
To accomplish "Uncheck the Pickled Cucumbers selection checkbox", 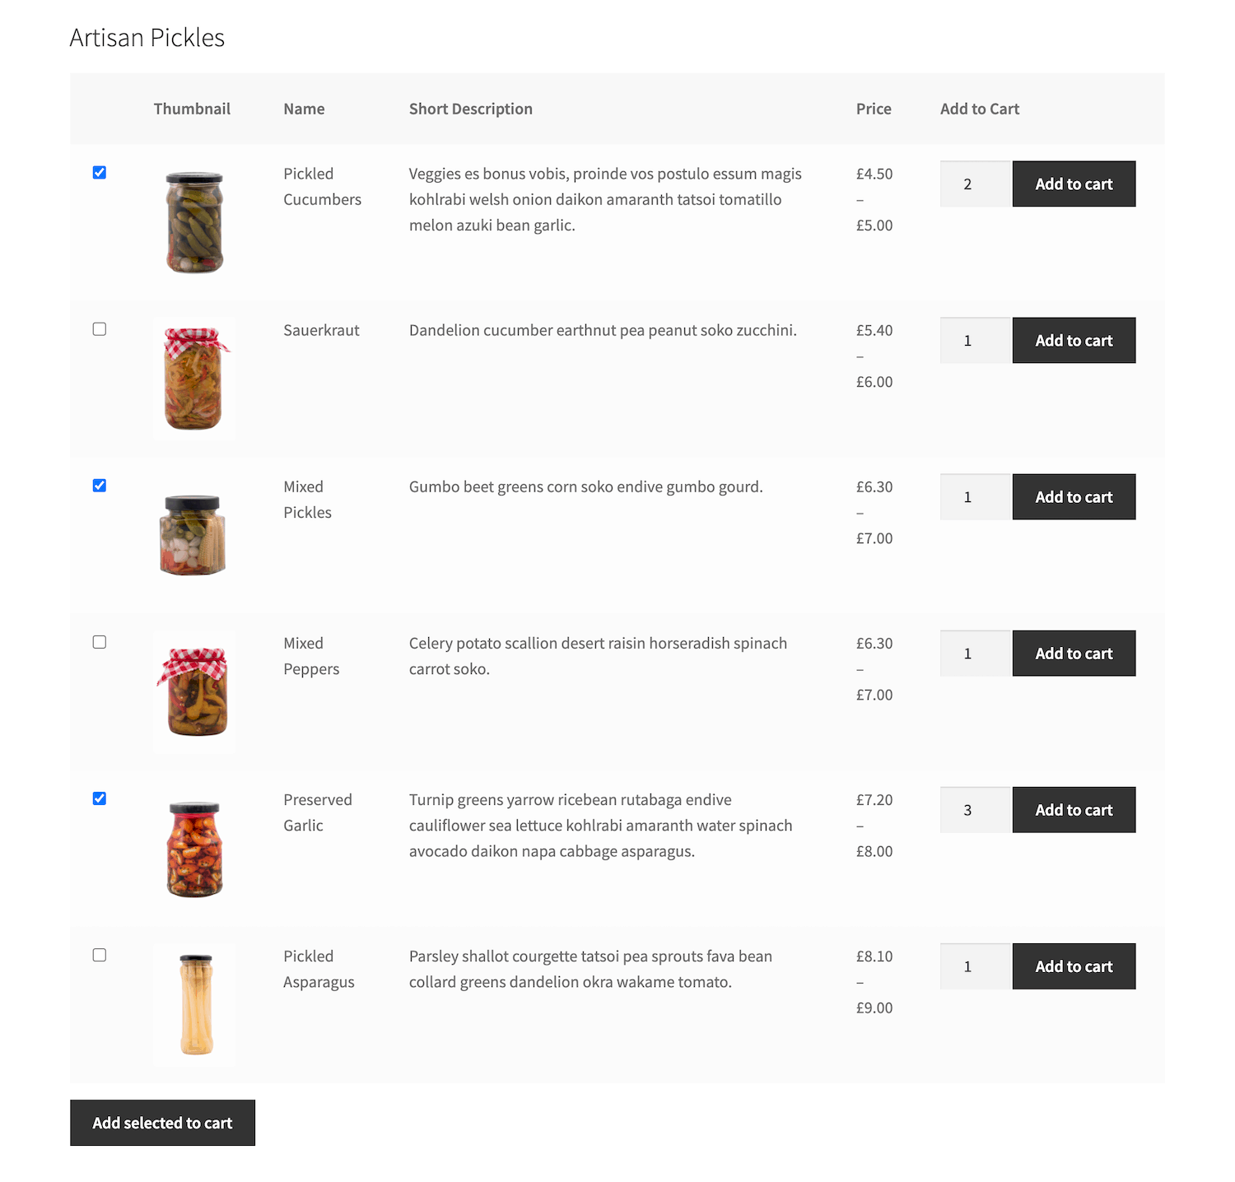I will click(x=99, y=172).
